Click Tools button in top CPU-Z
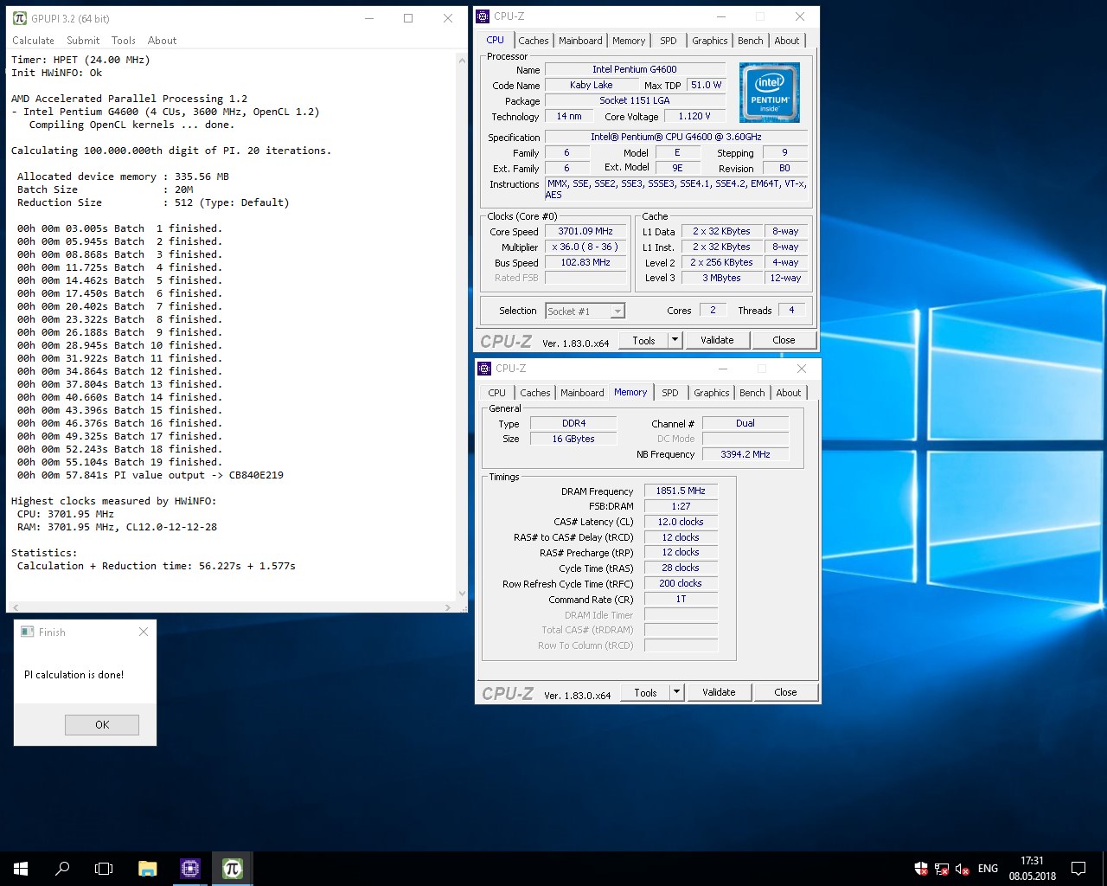 pos(643,340)
